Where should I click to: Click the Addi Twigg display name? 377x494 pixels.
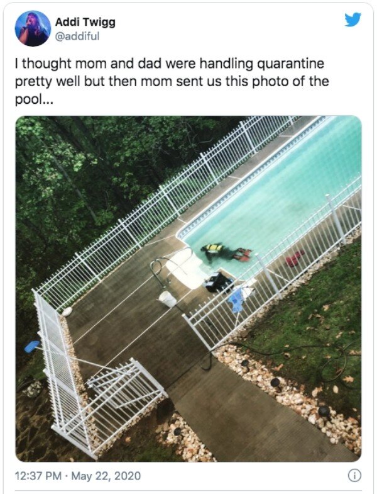click(x=85, y=22)
